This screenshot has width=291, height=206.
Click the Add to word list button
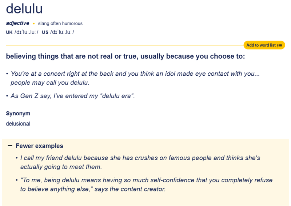(261, 45)
